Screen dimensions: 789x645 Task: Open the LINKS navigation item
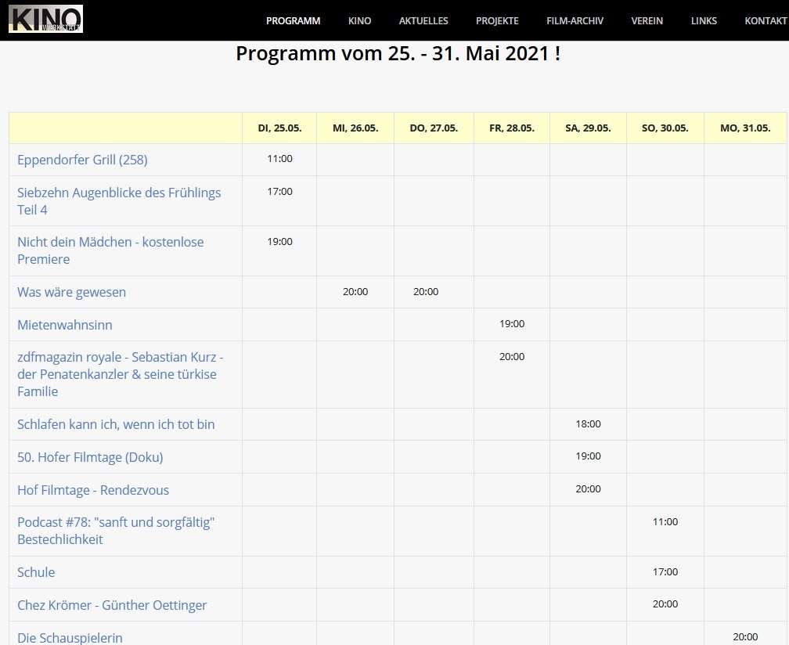[704, 20]
